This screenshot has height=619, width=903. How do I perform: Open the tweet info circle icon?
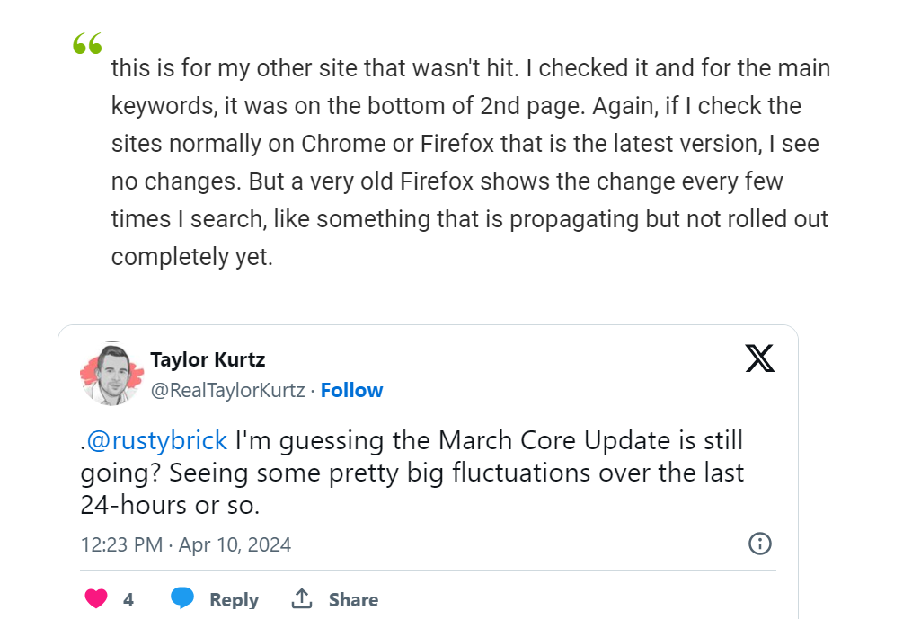(x=760, y=544)
